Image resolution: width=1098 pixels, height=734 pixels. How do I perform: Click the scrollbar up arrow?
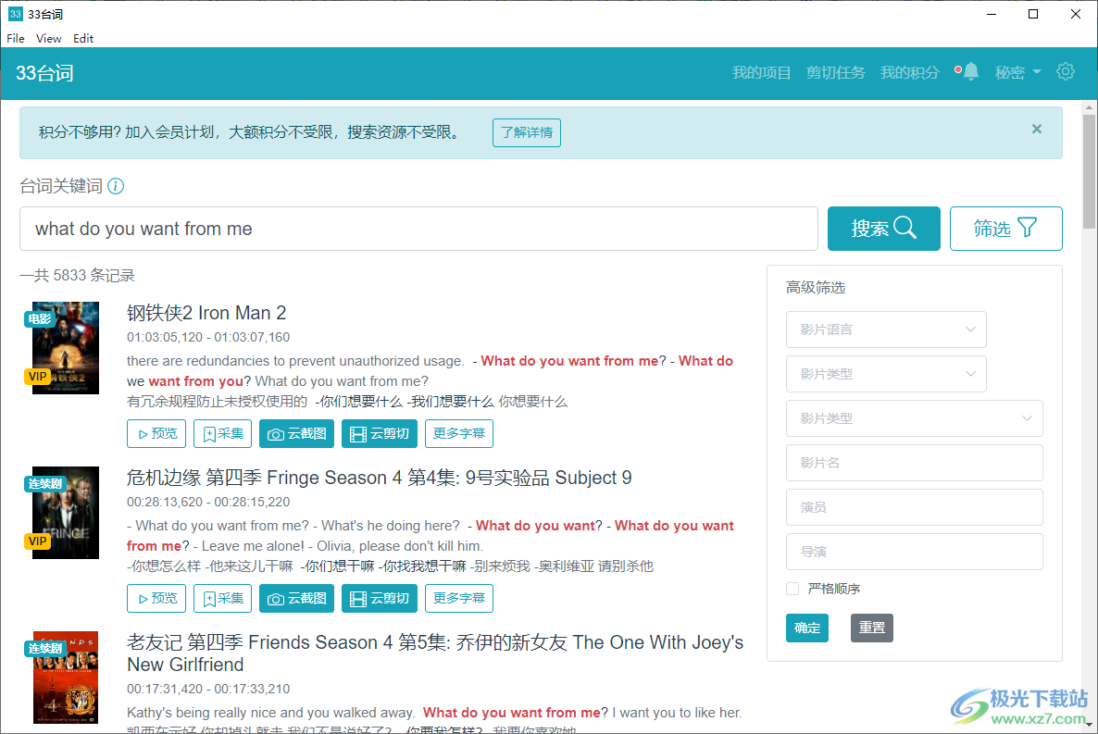pos(1089,108)
